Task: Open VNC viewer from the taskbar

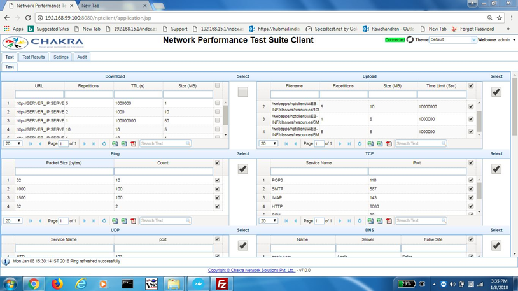Action: 151,284
